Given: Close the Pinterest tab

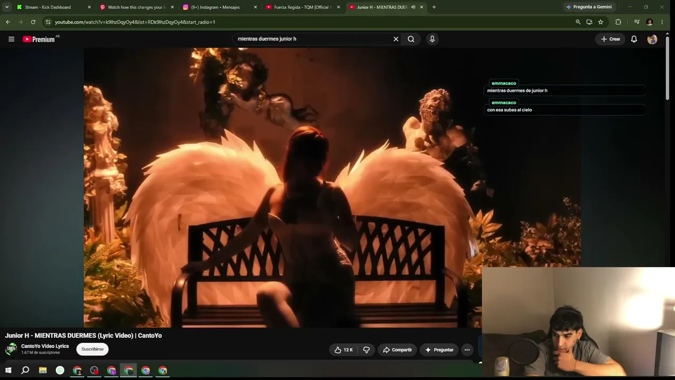Looking at the screenshot, I should click(x=172, y=7).
